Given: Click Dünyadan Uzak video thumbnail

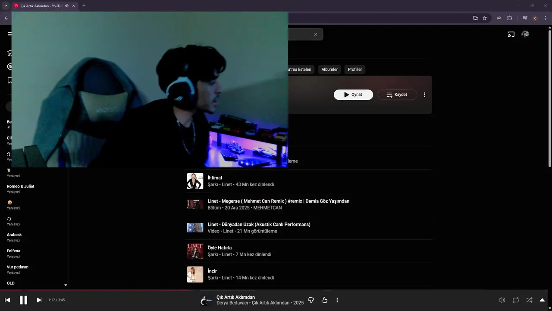Looking at the screenshot, I should tap(195, 228).
